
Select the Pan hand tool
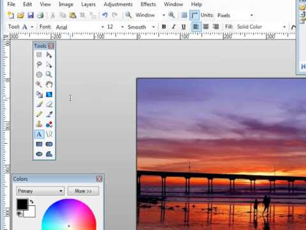pyautogui.click(x=49, y=84)
